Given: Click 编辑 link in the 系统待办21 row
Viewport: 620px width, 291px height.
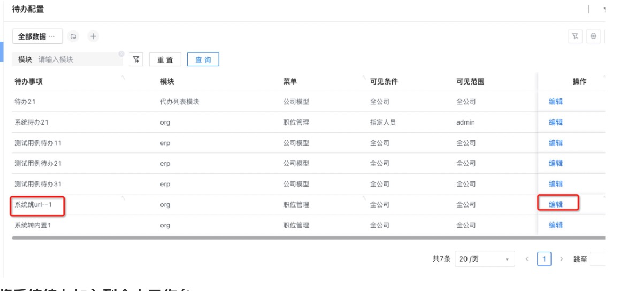Looking at the screenshot, I should pos(556,122).
